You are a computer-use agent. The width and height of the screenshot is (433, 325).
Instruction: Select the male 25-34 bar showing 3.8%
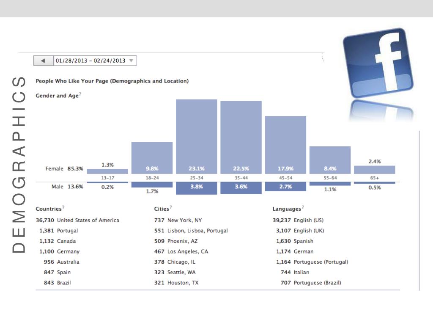(196, 188)
